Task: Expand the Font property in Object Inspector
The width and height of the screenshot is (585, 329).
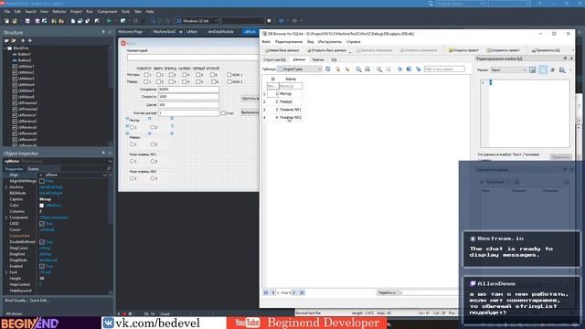Action: pos(6,272)
